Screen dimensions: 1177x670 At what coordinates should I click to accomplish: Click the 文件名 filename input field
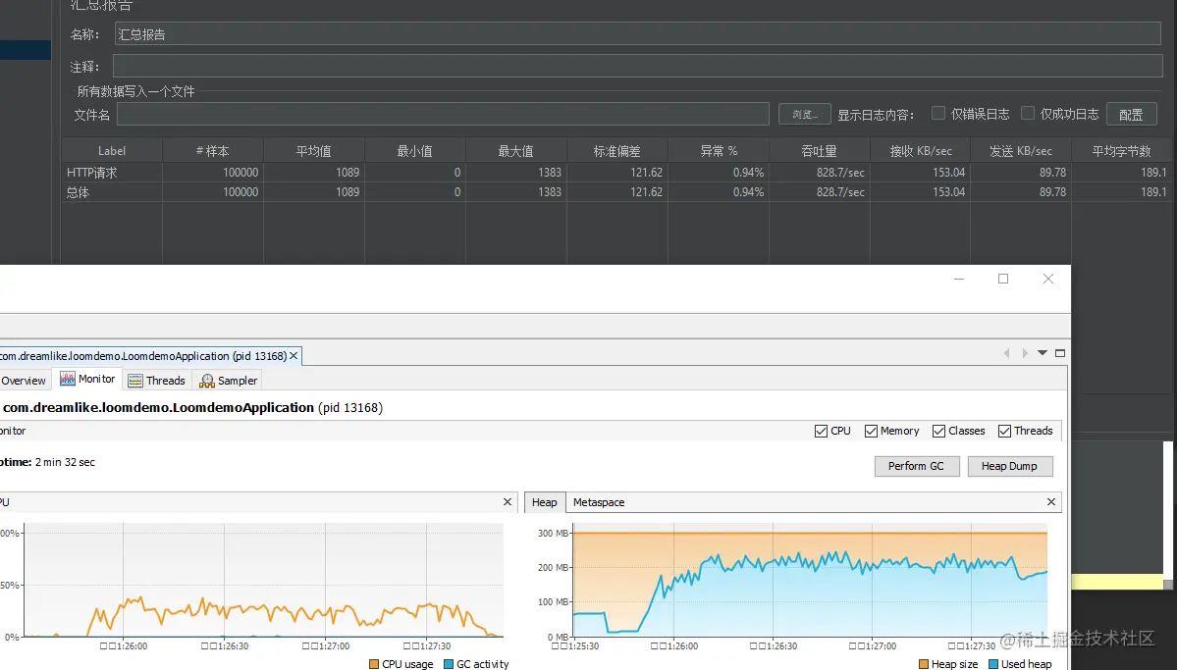pos(443,114)
